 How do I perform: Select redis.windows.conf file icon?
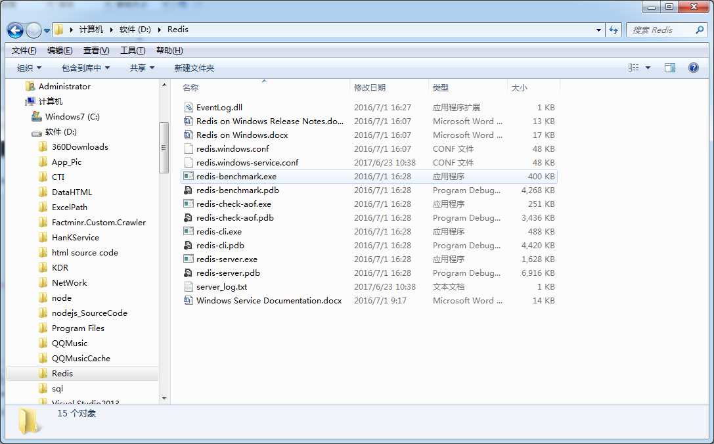(189, 149)
